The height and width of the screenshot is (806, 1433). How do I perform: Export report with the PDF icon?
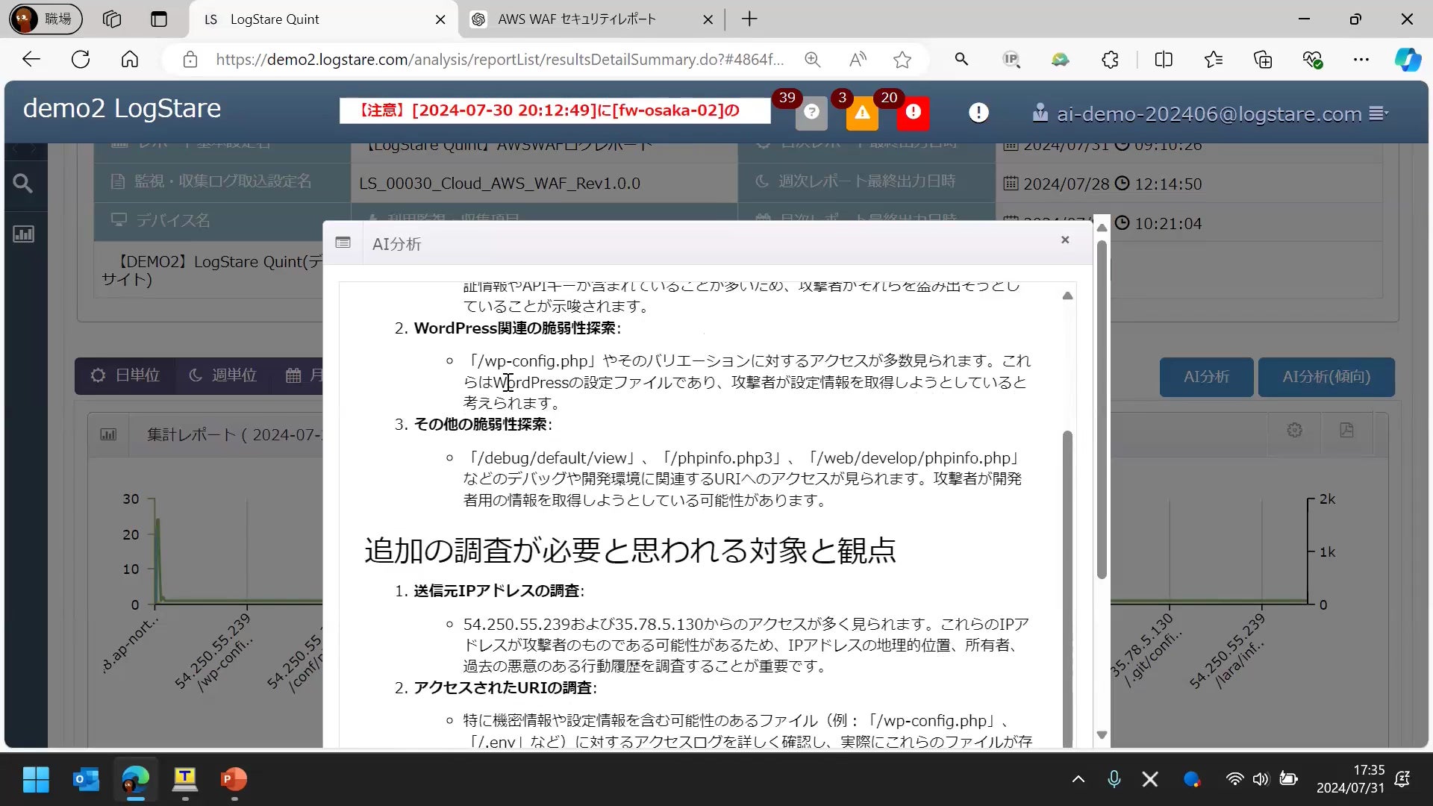pyautogui.click(x=1346, y=431)
